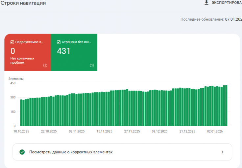Viewport: 242px width, 168px height.
Task: Uncheck the red invalid items checkbox
Action: (x=12, y=42)
